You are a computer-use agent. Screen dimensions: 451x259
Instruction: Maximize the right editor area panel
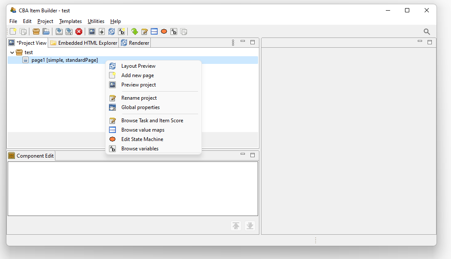tap(429, 42)
